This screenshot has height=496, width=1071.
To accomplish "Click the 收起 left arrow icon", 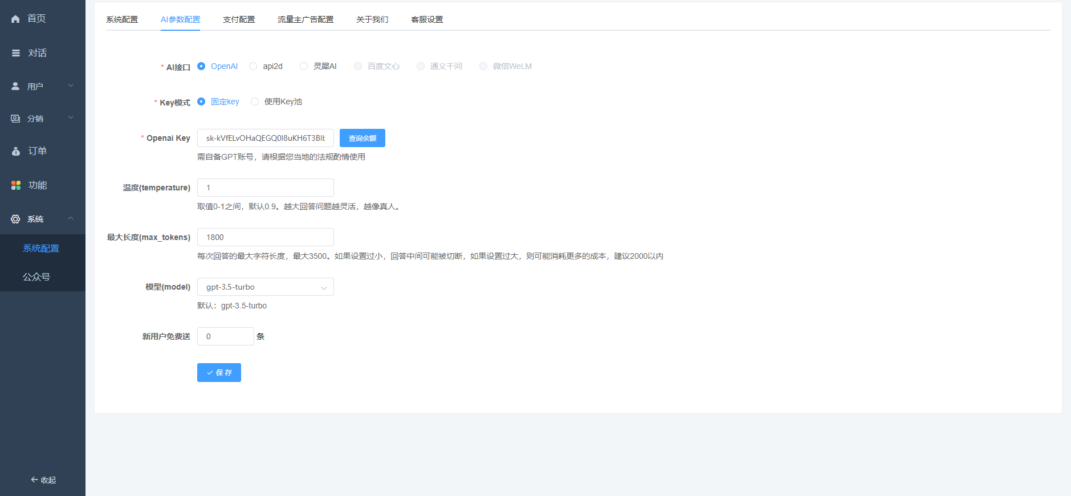I will (34, 479).
